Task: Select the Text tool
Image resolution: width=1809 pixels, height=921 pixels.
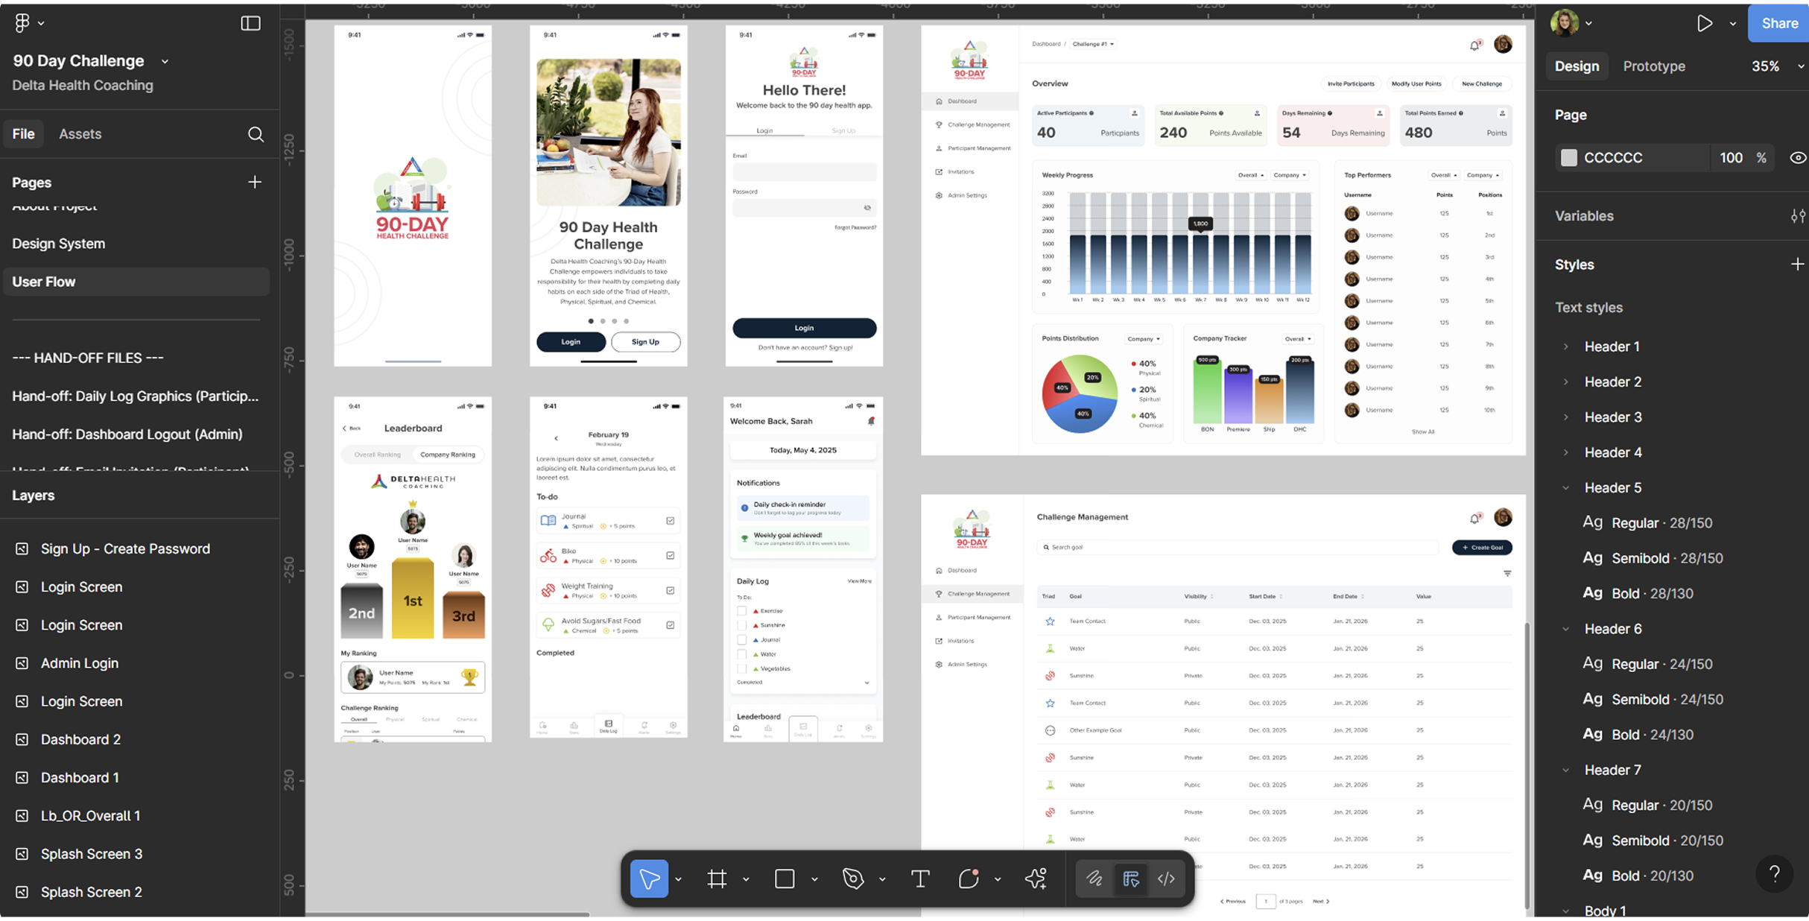Action: [x=920, y=879]
